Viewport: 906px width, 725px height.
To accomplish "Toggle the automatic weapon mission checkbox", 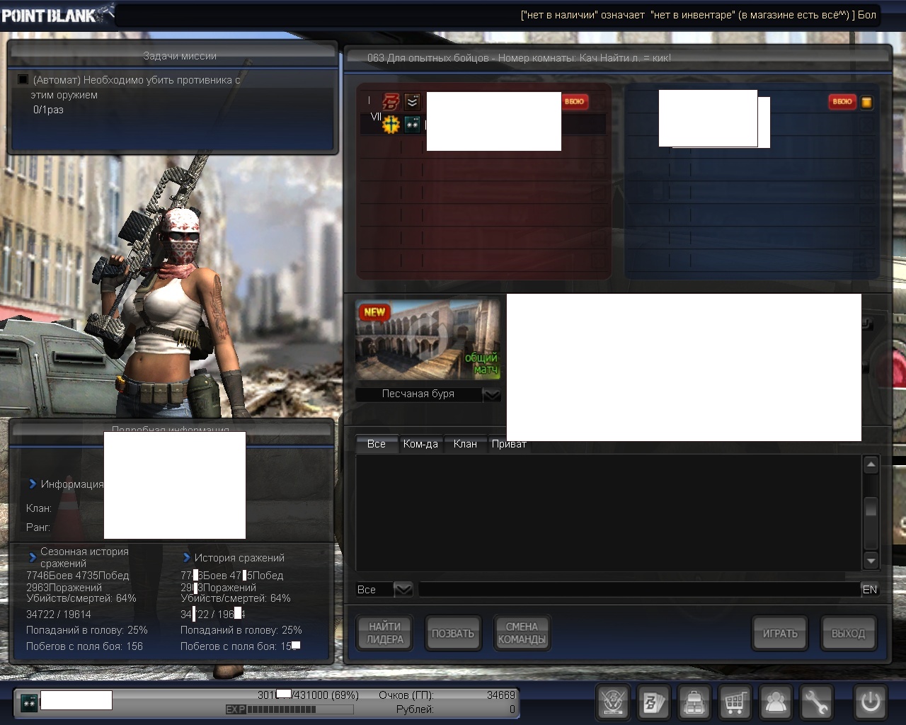I will pos(23,80).
